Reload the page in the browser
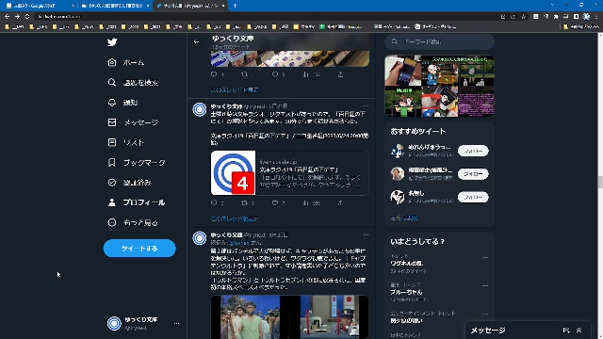This screenshot has height=339, width=603. tap(27, 17)
